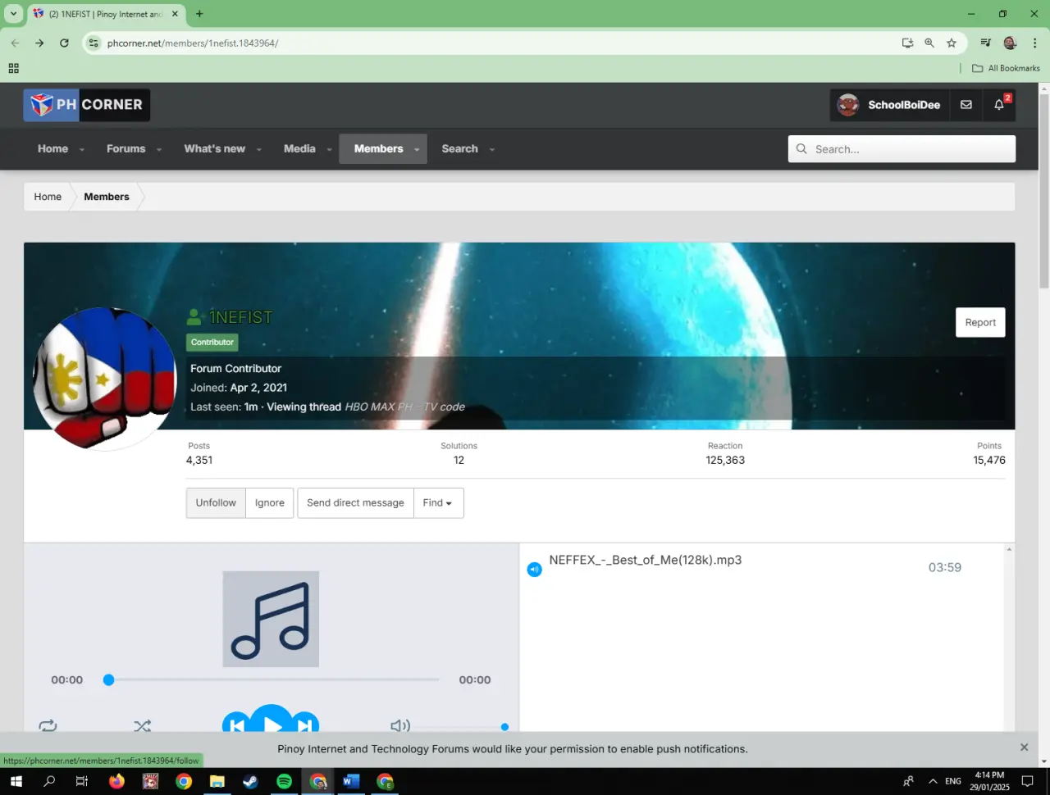Unfollow the 1NEFIST user
This screenshot has height=795, width=1050.
(x=216, y=503)
